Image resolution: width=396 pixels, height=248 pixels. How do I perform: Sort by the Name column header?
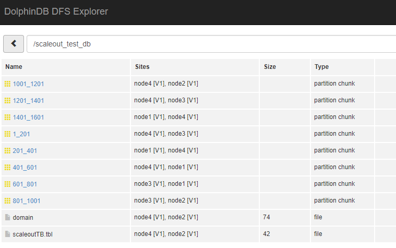coord(14,67)
